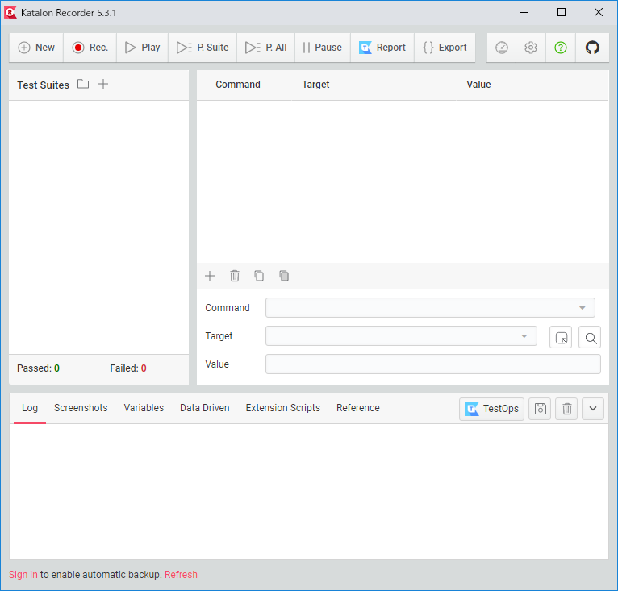618x591 pixels.
Task: Open the Export script dialog
Action: [445, 48]
